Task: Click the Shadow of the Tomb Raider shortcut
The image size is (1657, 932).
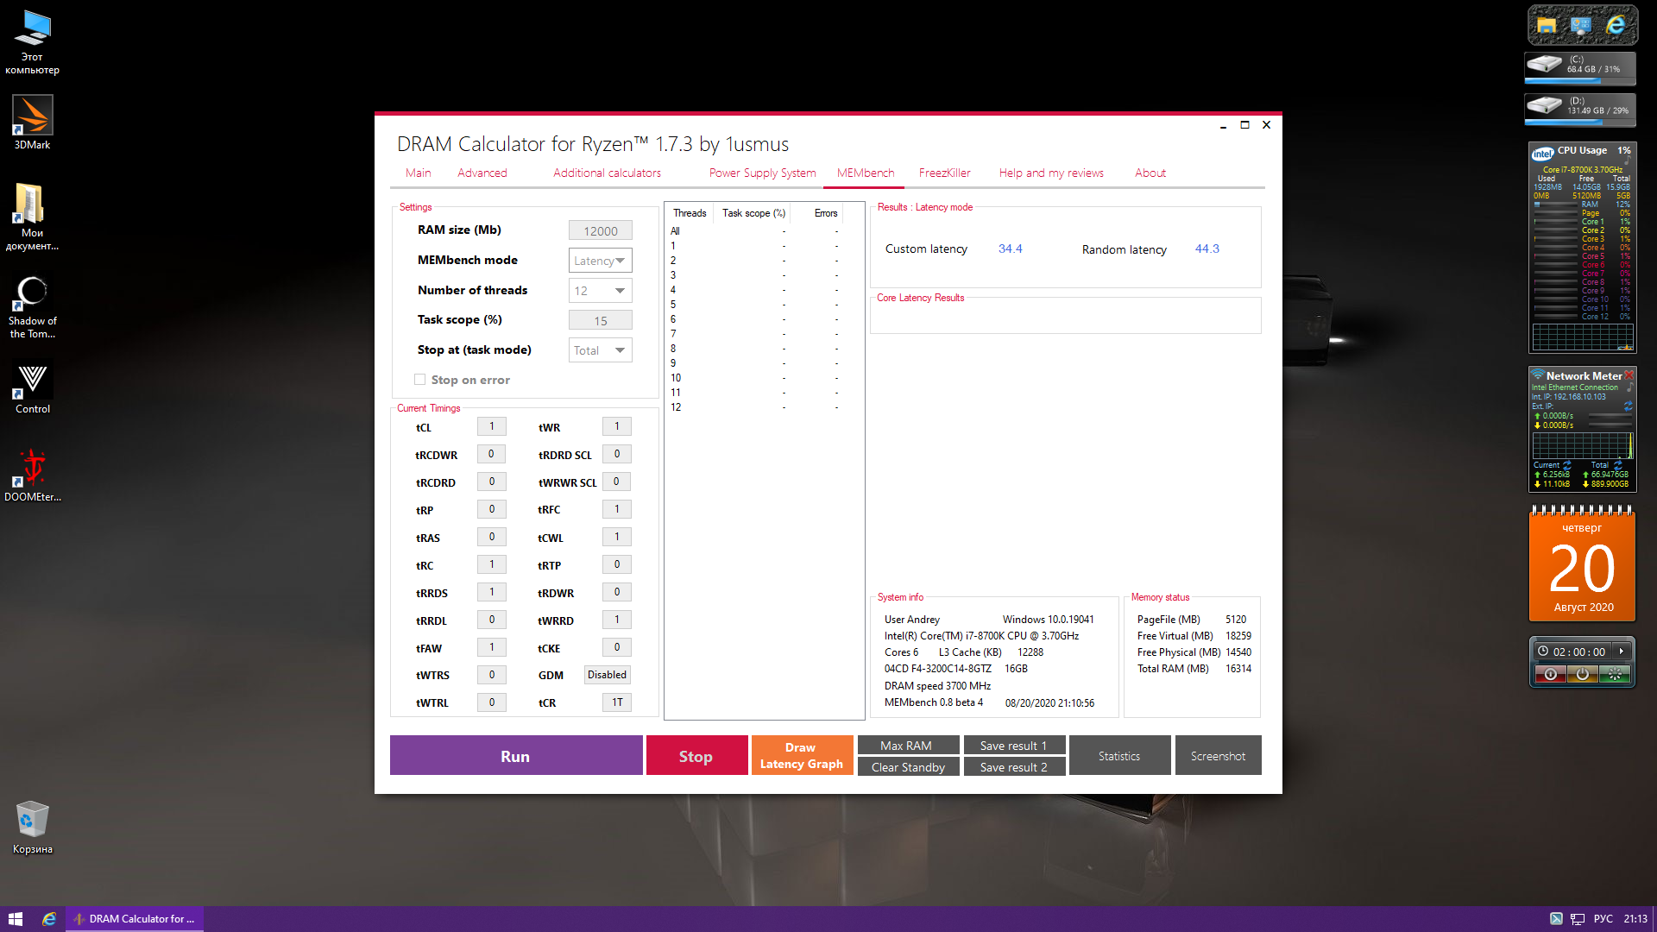Action: click(x=32, y=293)
